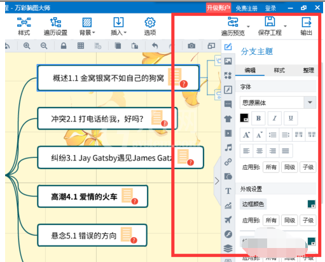Image resolution: width=325 pixels, height=262 pixels.
Task: Click the paste clipboard icon
Action: pos(135,46)
